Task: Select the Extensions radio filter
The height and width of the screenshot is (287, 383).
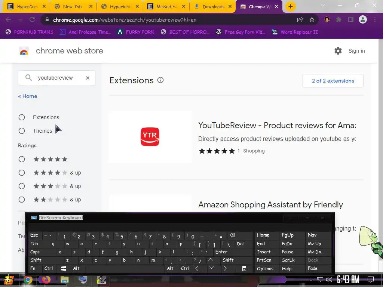Action: [22, 117]
